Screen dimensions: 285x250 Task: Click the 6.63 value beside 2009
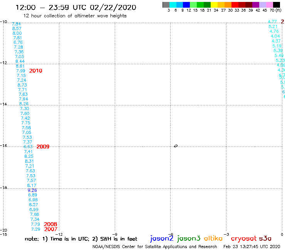28,147
